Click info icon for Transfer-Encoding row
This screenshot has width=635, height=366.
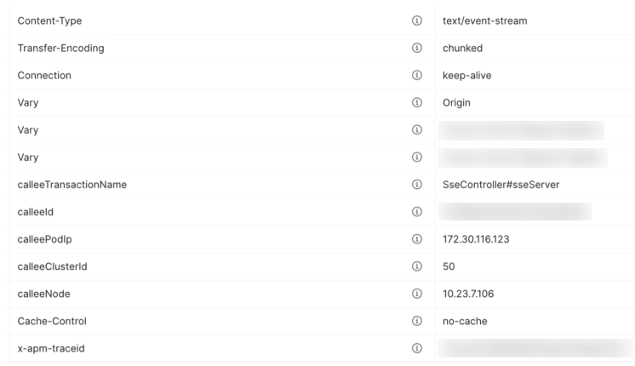(417, 48)
